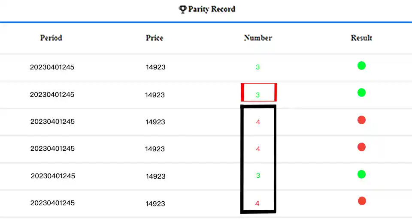Click the trophy icon beside Parity Record
The width and height of the screenshot is (412, 221).
183,9
